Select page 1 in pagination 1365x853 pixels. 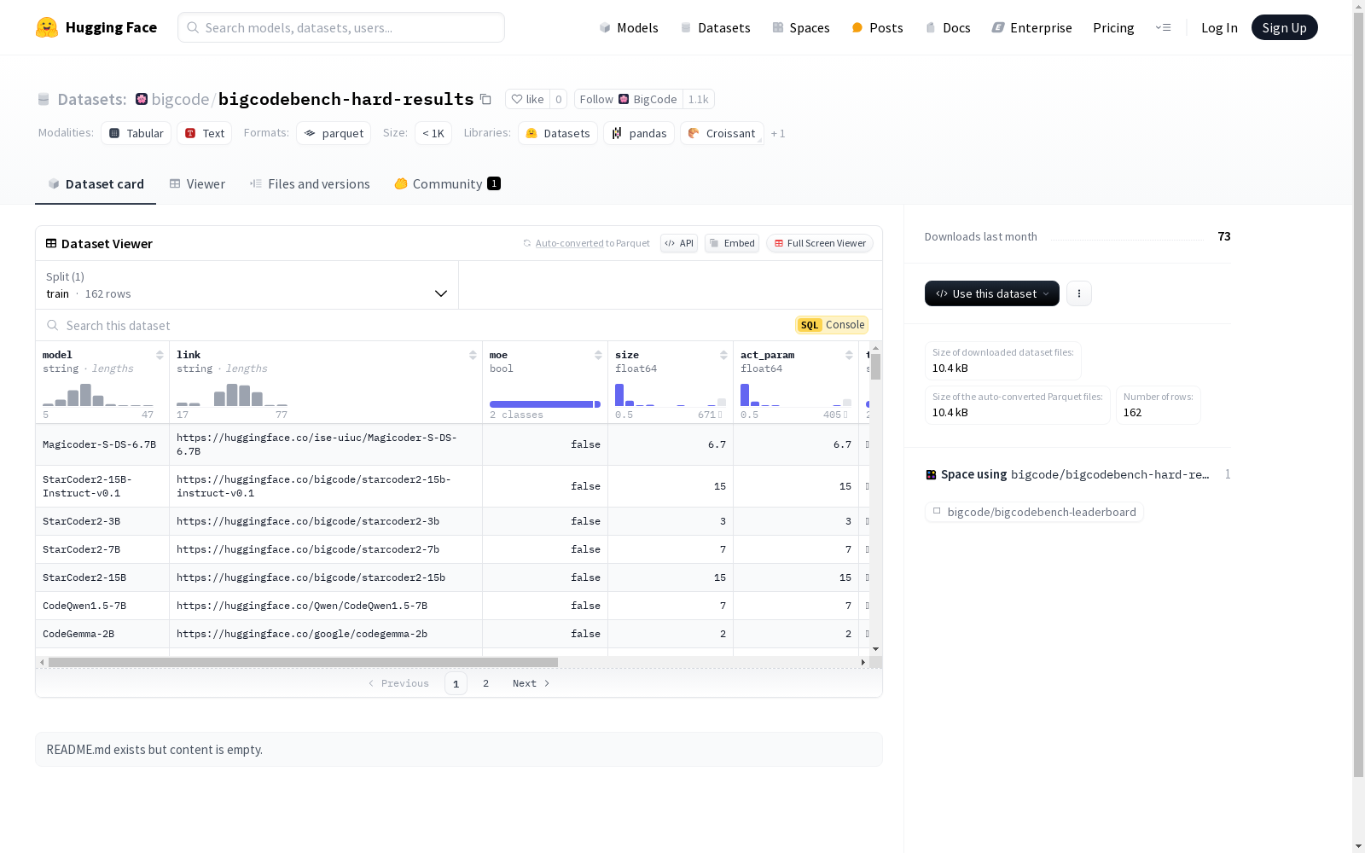pos(456,683)
